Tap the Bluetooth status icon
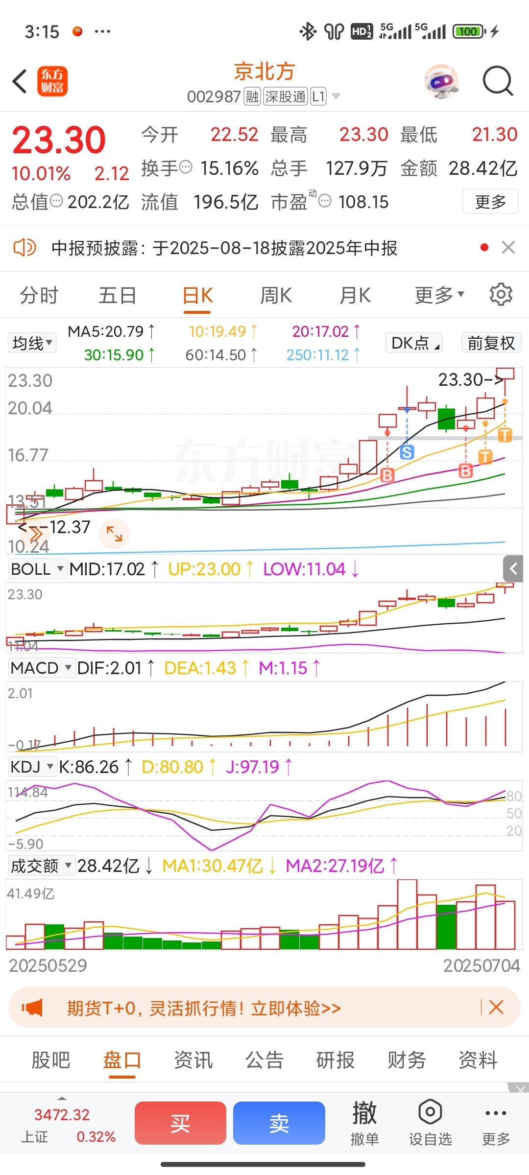The height and width of the screenshot is (1175, 529). [308, 32]
